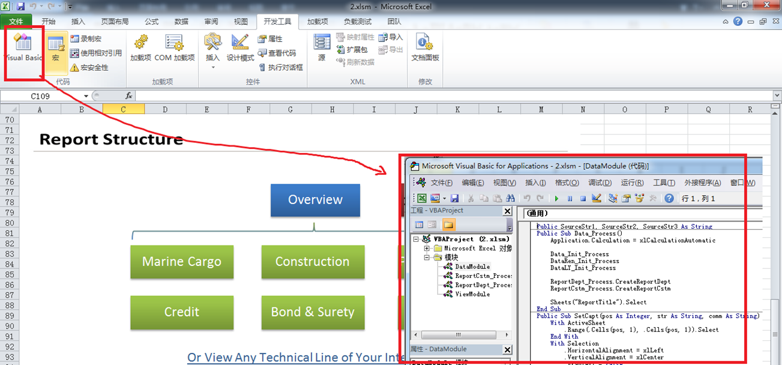
Task: Open the Visual Basic editor from ribbon
Action: [23, 47]
